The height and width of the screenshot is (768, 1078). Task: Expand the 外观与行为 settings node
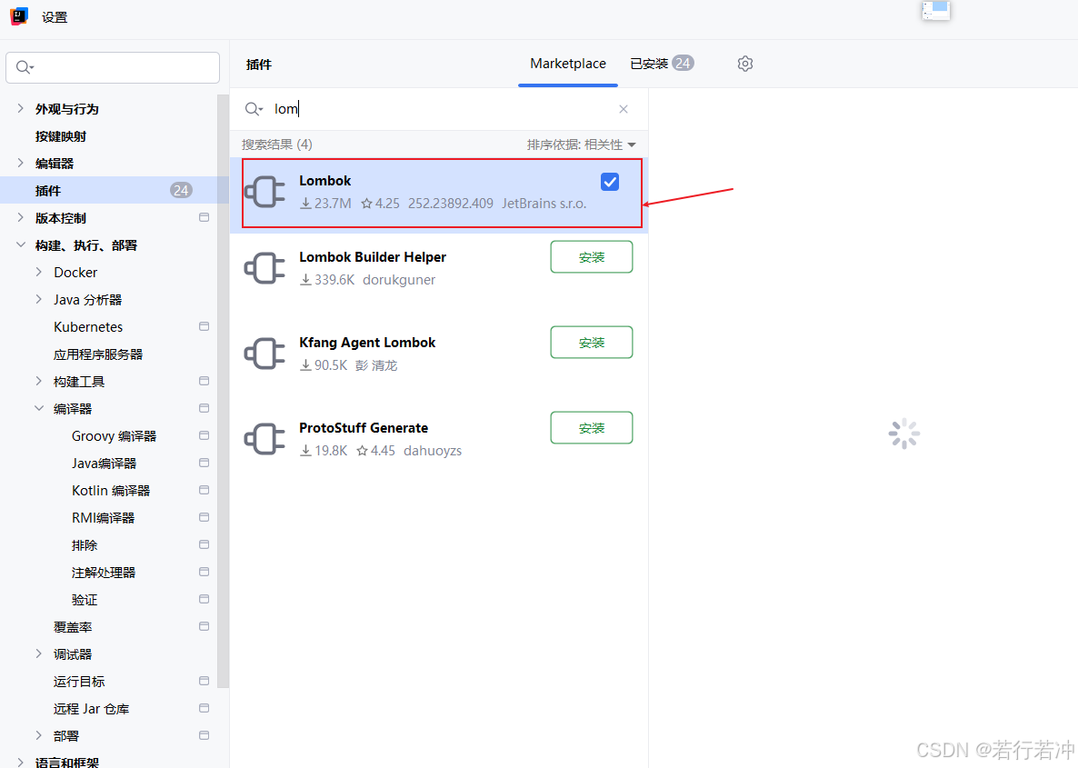point(21,109)
